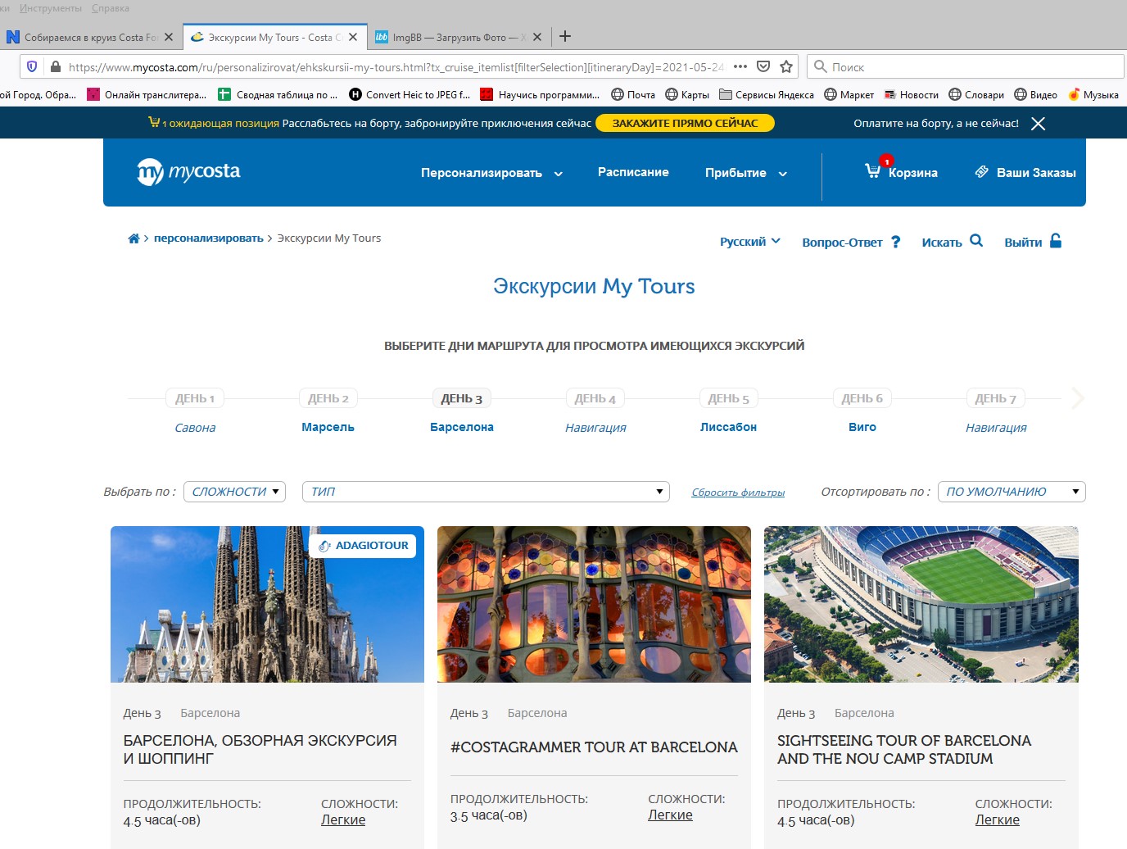Open the Расписание menu item
This screenshot has width=1127, height=849.
633,172
